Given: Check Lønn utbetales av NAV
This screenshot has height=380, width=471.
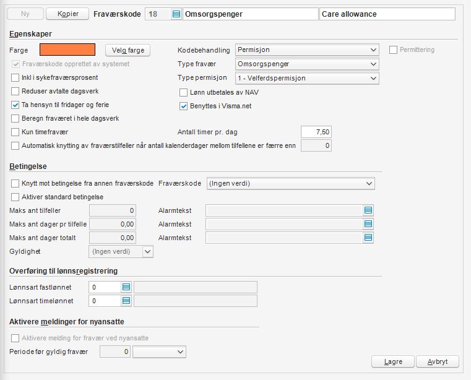Looking at the screenshot, I should (x=183, y=92).
